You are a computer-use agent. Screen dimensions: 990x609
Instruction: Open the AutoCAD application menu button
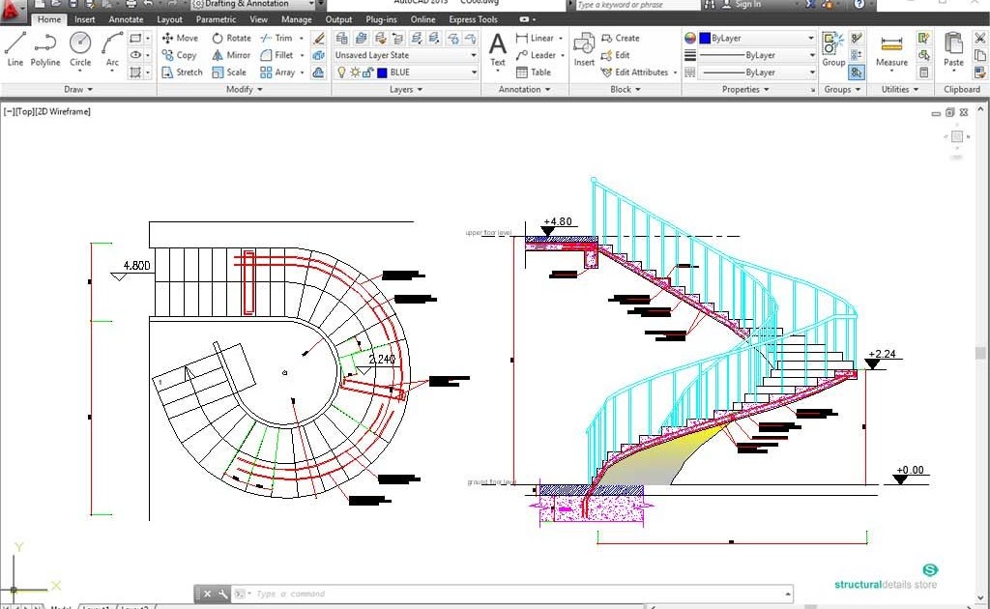coord(13,10)
